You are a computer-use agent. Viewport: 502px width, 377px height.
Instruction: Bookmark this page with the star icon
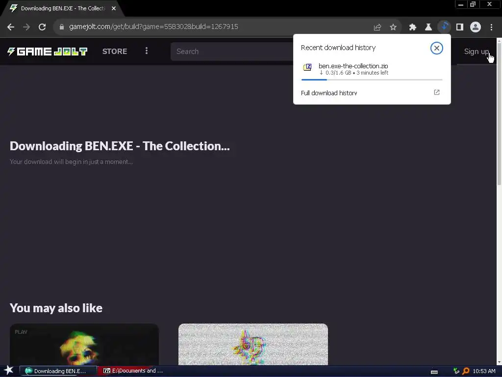pyautogui.click(x=393, y=27)
